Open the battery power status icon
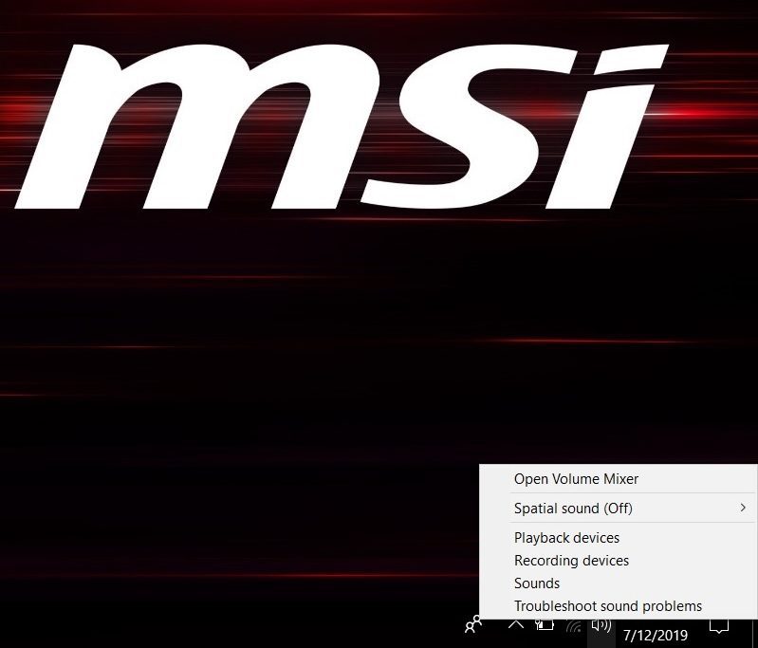The height and width of the screenshot is (648, 758). [x=545, y=625]
